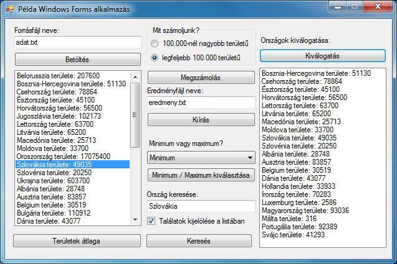Select 'Csehország területe: 78864' in left list
397x264 pixels.
coord(73,92)
